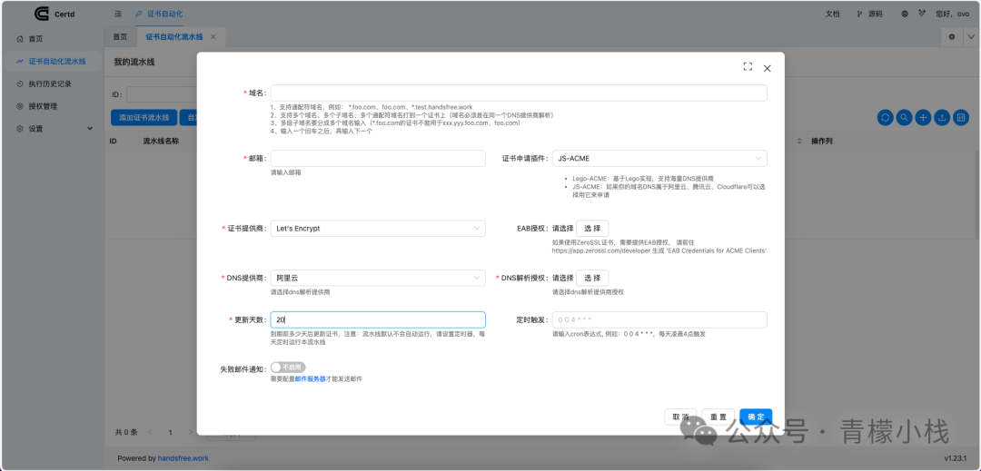This screenshot has width=981, height=471.
Task: Click the Certd logo
Action: (x=55, y=13)
